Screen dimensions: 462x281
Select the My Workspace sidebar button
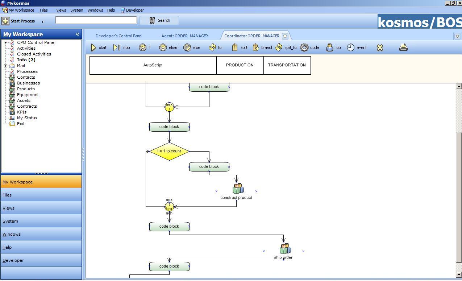point(41,182)
